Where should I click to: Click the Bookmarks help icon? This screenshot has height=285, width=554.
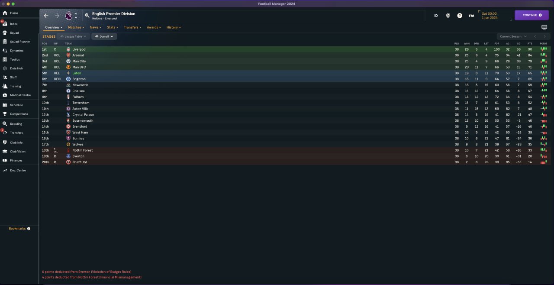[x=29, y=228]
